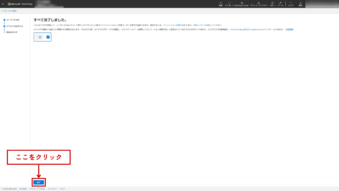
Task: Open the ヘルプ footer link
Action: point(62,189)
